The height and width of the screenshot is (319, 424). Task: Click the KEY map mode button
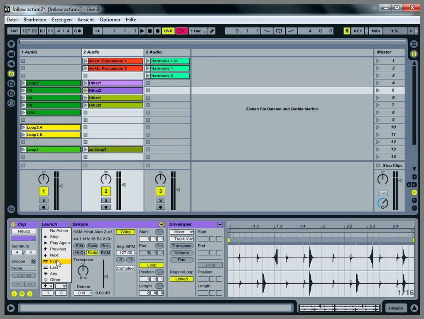click(358, 31)
